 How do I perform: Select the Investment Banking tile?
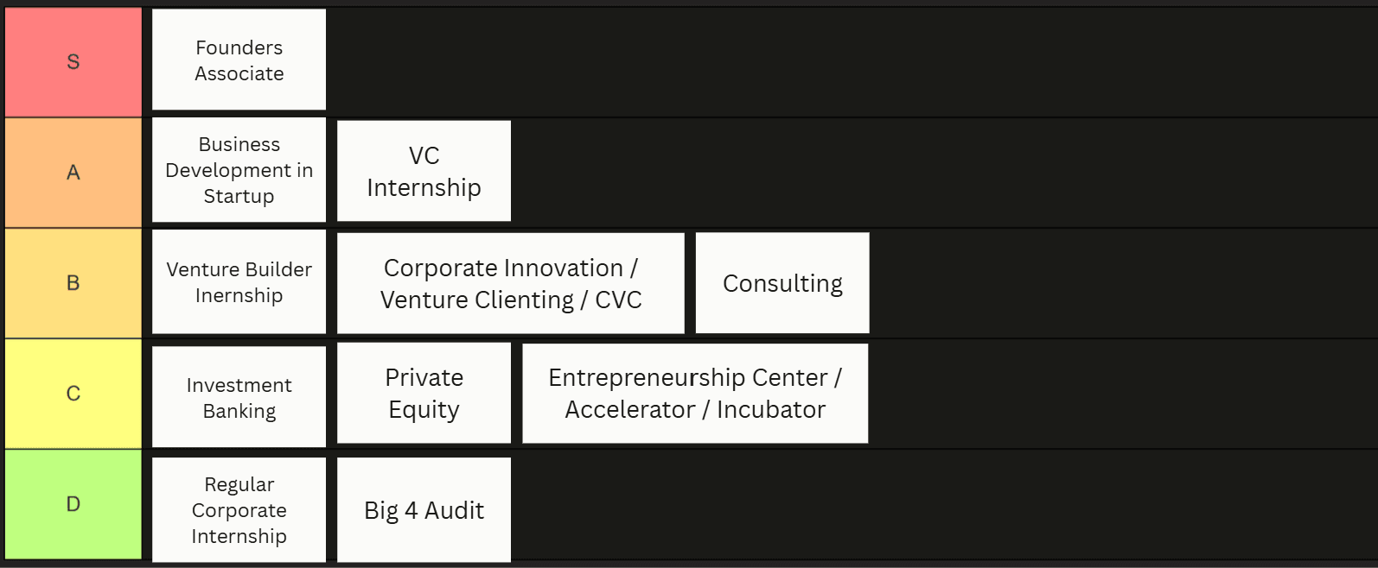click(239, 397)
